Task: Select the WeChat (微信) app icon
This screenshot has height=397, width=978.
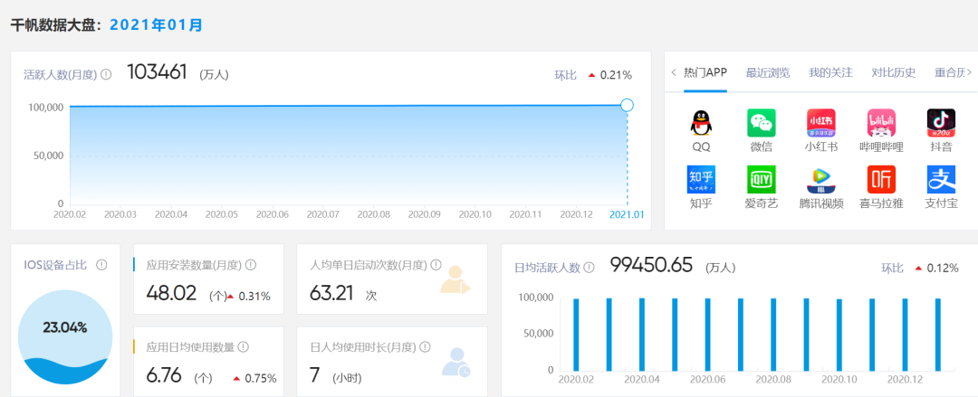Action: pyautogui.click(x=761, y=124)
